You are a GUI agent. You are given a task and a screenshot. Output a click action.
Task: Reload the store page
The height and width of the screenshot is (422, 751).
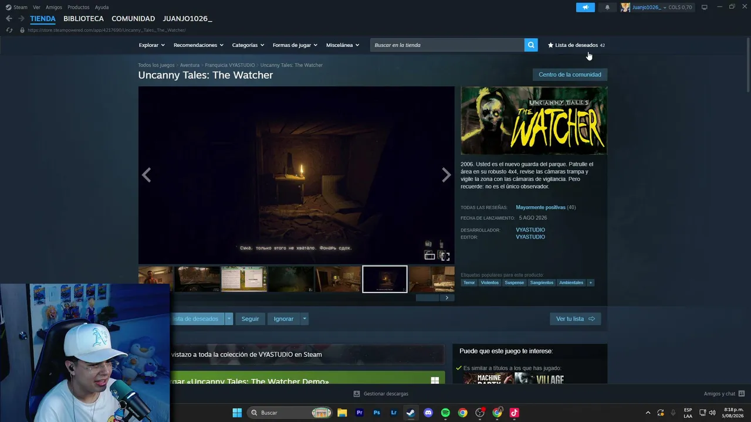pos(9,30)
